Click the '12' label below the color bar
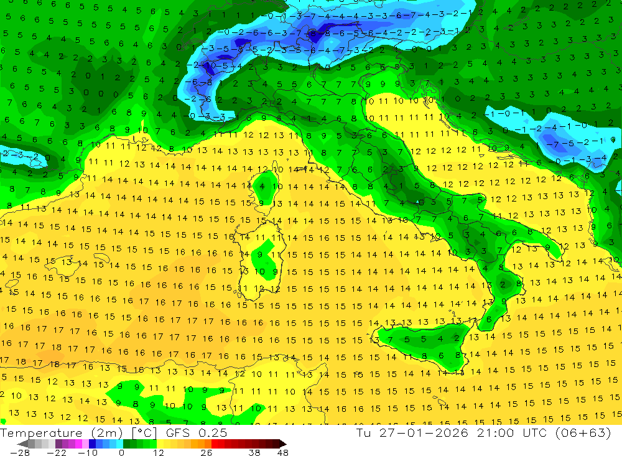Screen dimensions: 622x456 click(159, 452)
